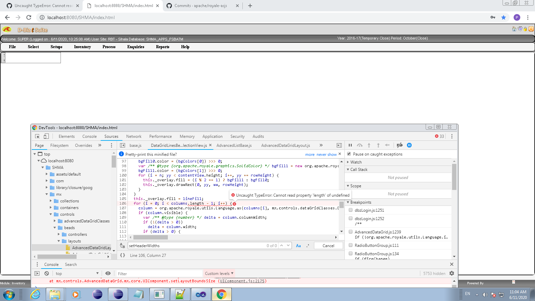The height and width of the screenshot is (301, 535).
Task: Collapse the Call Stack section
Action: 348,169
